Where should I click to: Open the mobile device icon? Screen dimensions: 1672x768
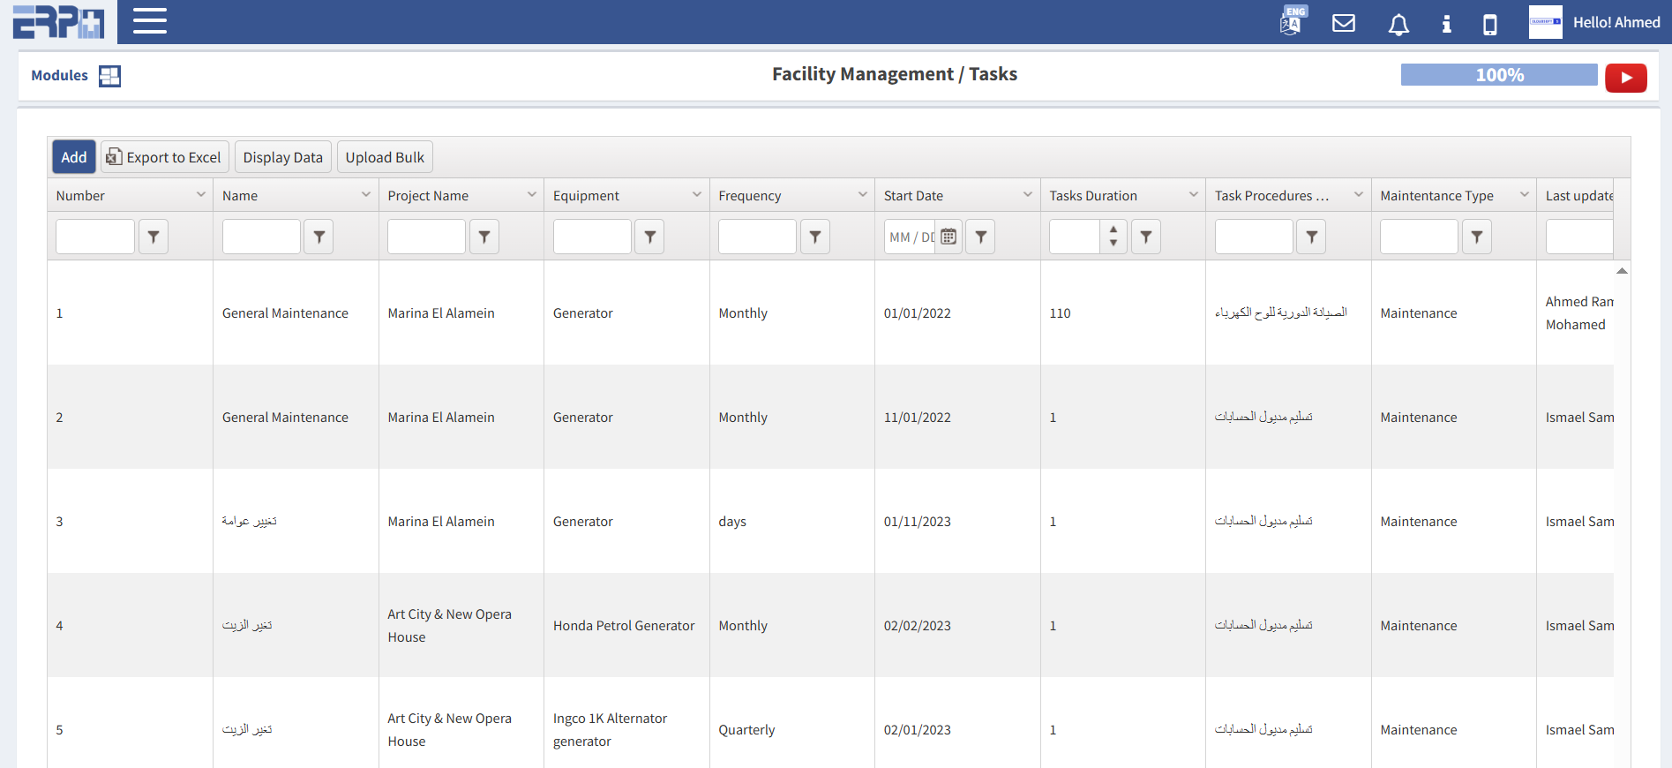1489,24
